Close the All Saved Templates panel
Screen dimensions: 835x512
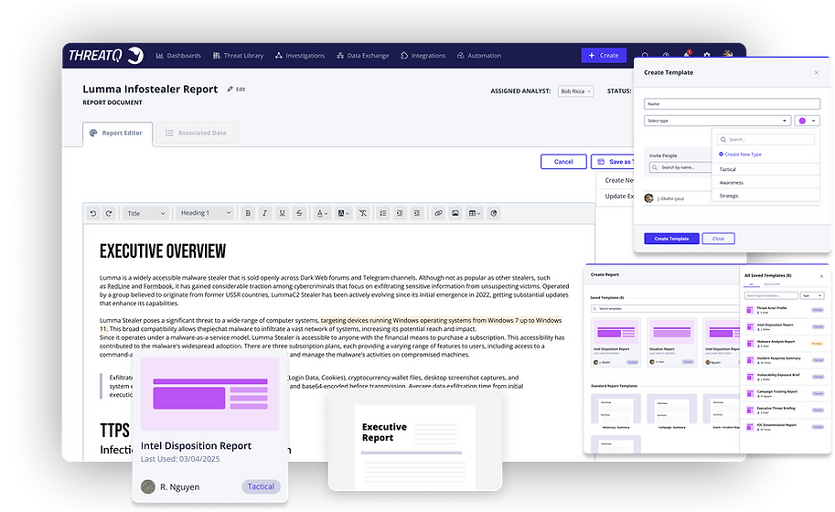click(x=821, y=276)
